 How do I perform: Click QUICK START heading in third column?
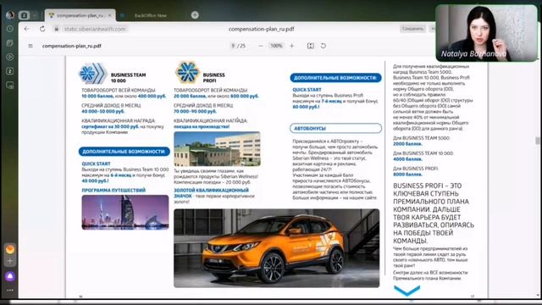tap(307, 90)
